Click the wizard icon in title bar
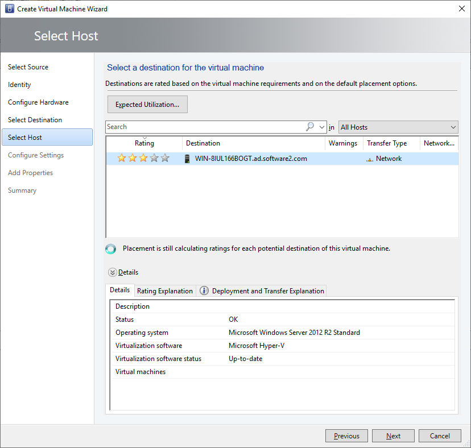This screenshot has height=448, width=471. pos(9,9)
